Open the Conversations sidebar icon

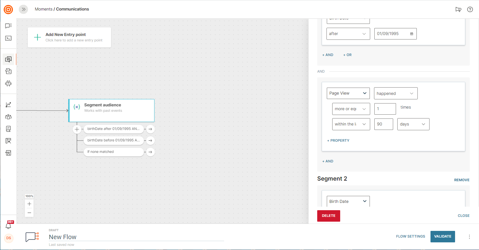(8, 71)
